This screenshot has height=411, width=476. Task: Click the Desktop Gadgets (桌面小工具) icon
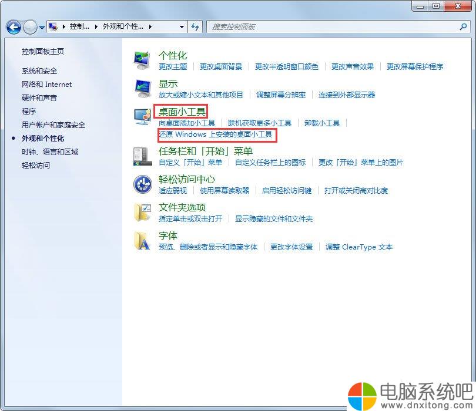[142, 117]
